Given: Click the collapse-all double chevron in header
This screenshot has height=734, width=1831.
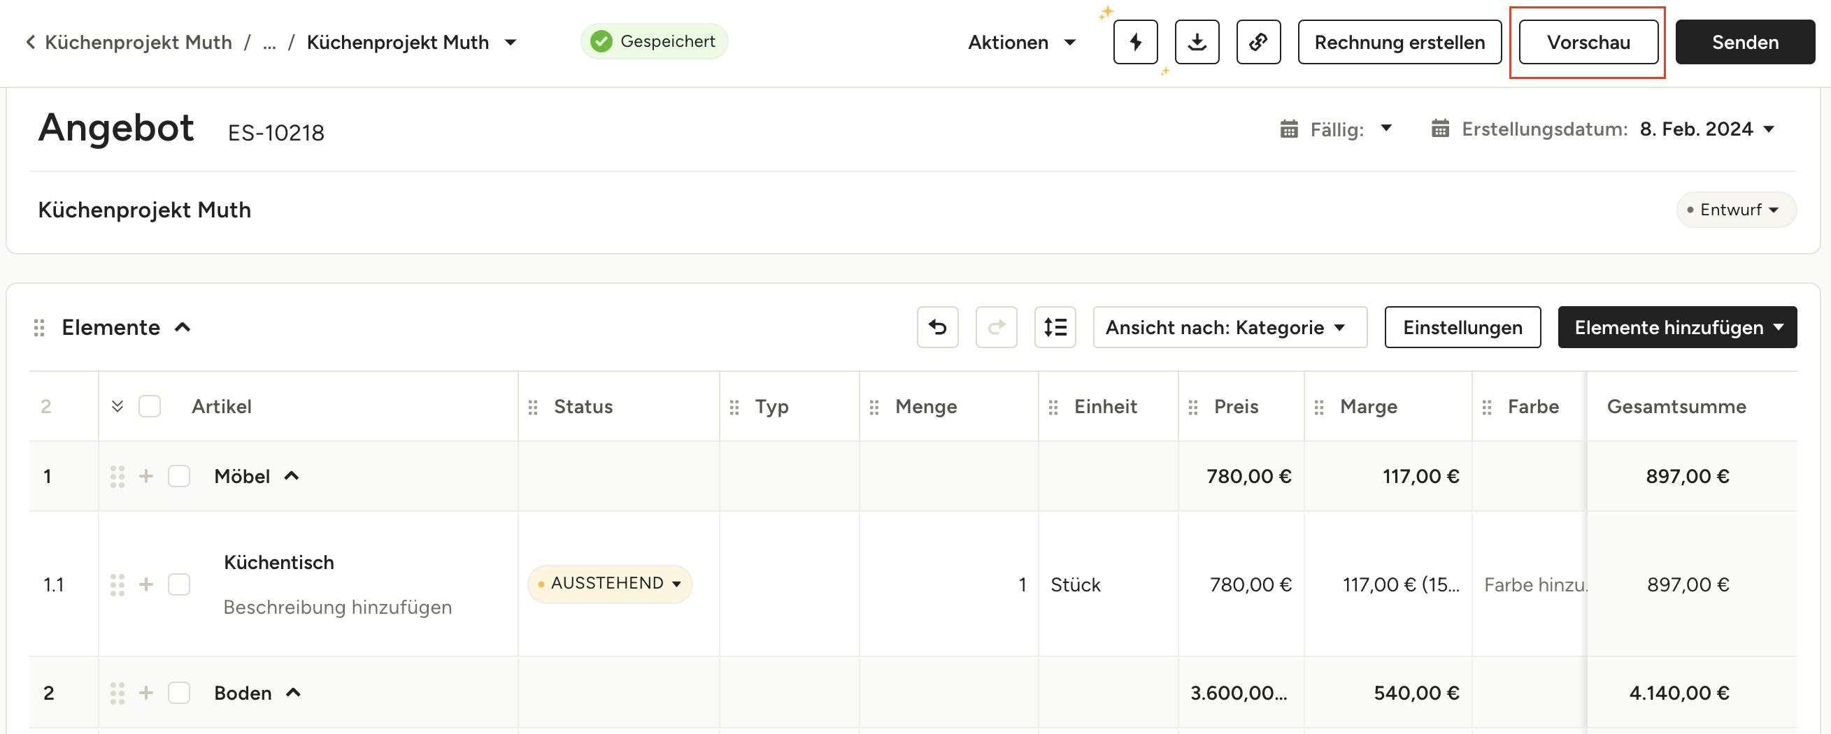Looking at the screenshot, I should [118, 406].
